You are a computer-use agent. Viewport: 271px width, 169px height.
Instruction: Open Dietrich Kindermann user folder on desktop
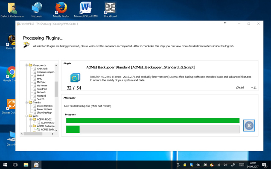[12, 10]
